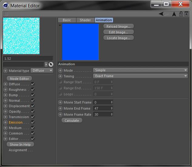Open the Timing dropdown set to Exact Frame

pos(140,76)
